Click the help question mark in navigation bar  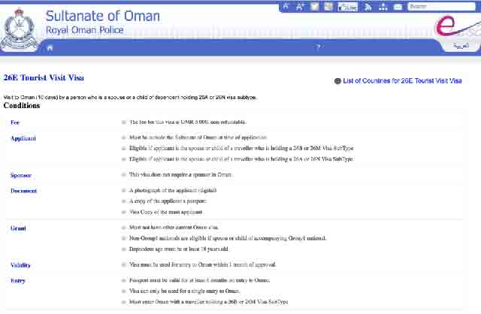click(318, 47)
